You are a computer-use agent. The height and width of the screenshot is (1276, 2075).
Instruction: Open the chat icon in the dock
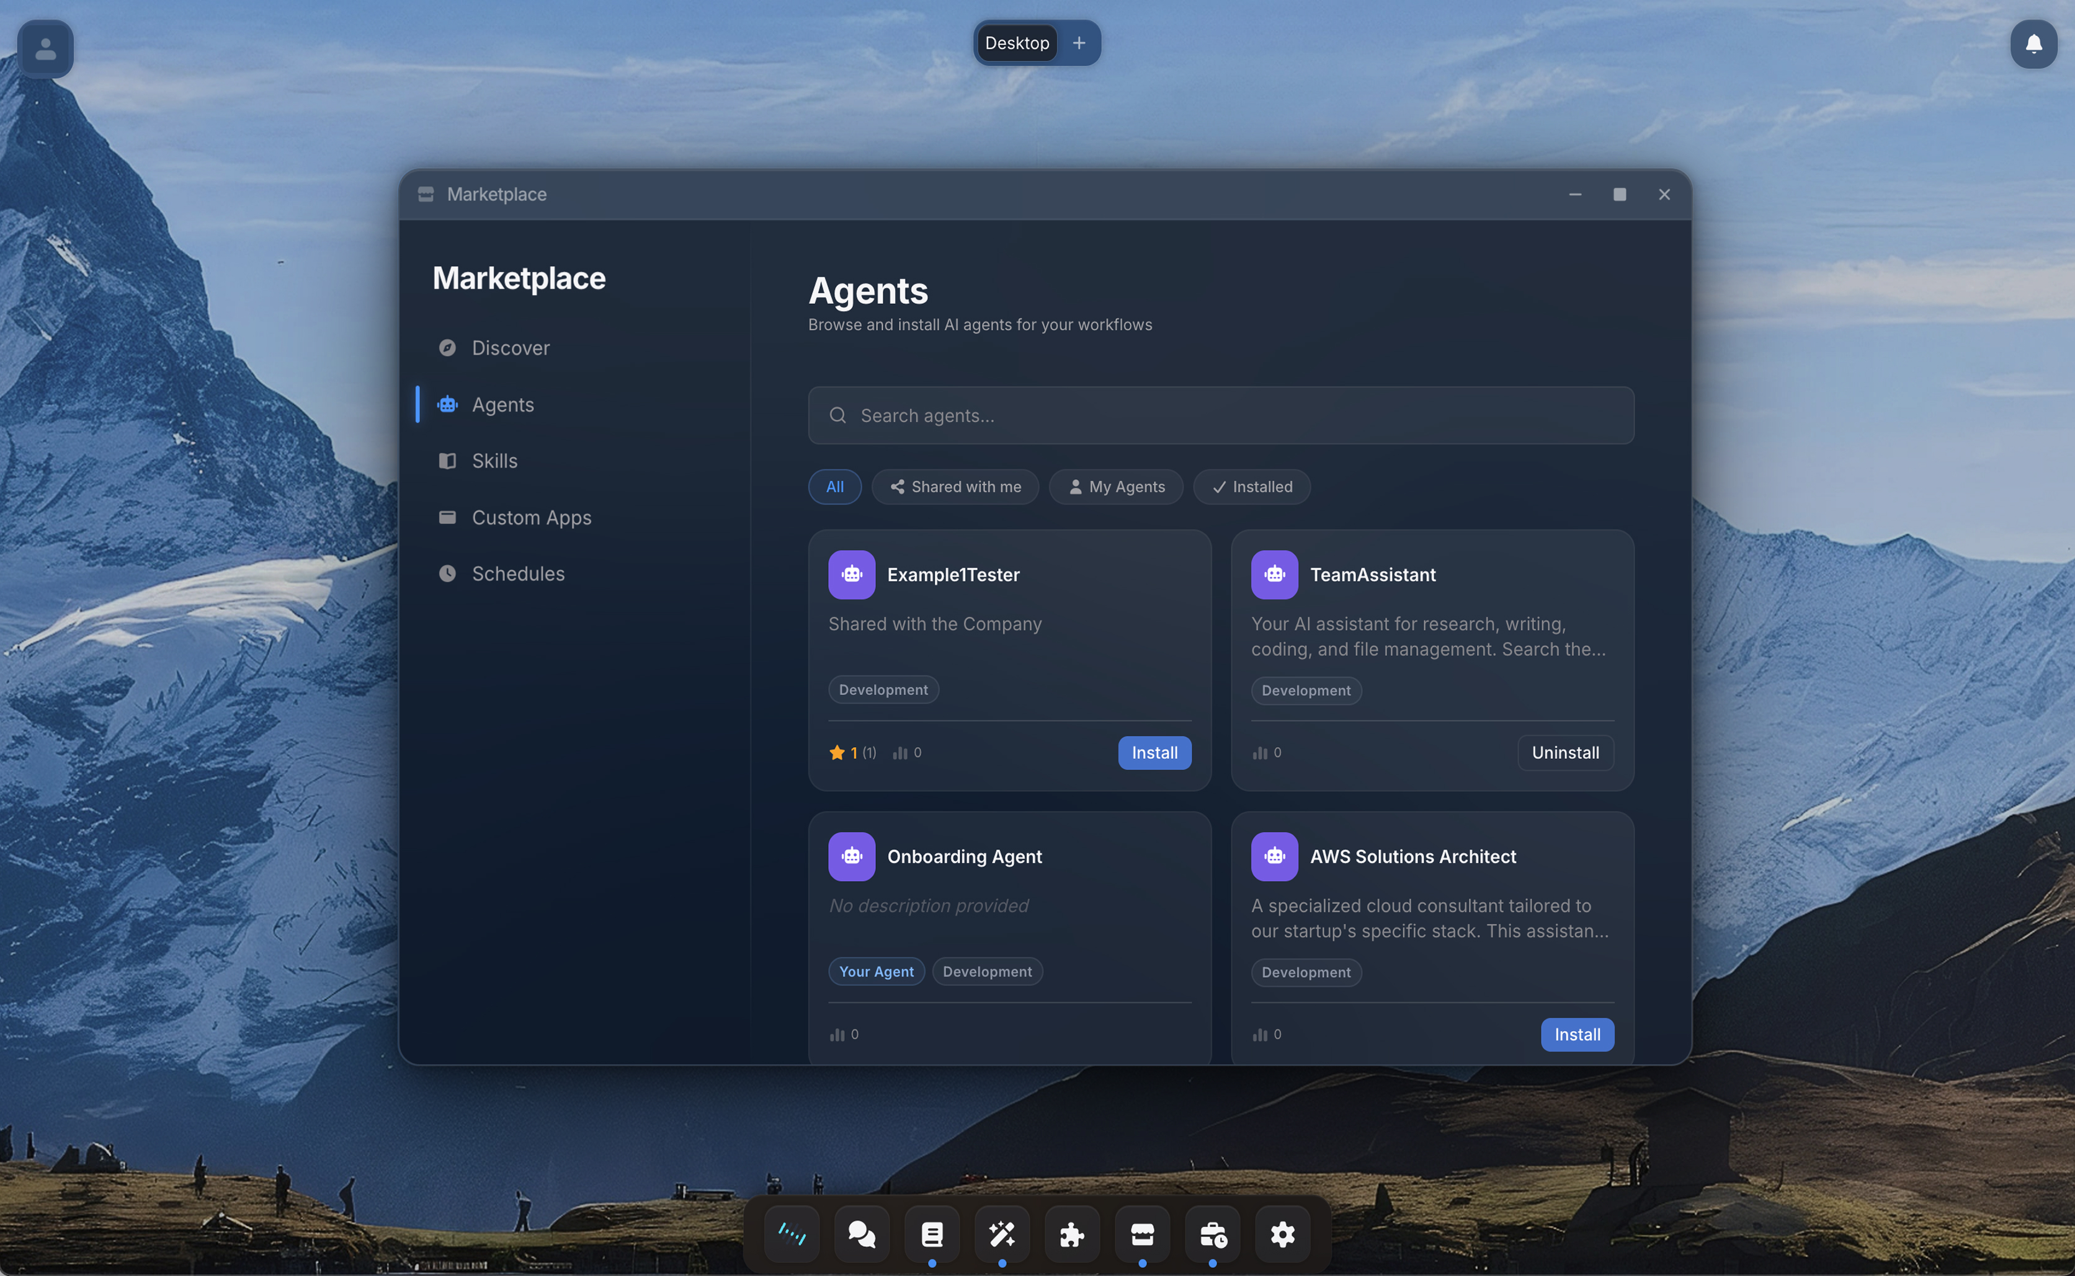click(x=861, y=1234)
